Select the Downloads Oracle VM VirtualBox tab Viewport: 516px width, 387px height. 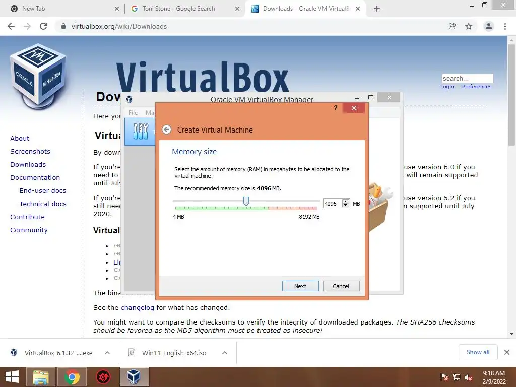point(306,9)
